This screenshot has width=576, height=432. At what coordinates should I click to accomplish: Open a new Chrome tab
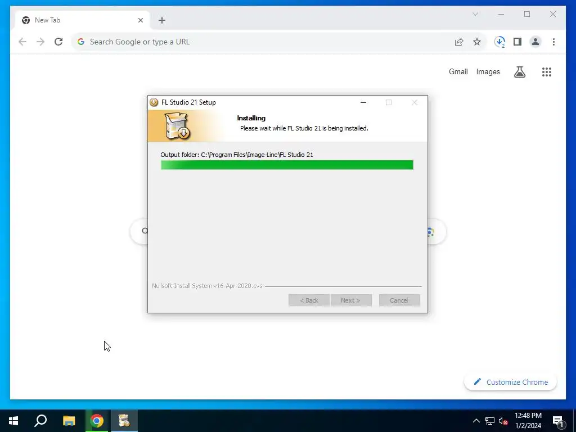(x=162, y=20)
